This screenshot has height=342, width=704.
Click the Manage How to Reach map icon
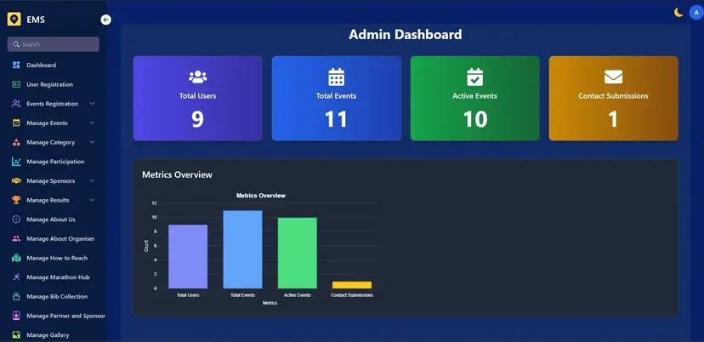coord(16,258)
